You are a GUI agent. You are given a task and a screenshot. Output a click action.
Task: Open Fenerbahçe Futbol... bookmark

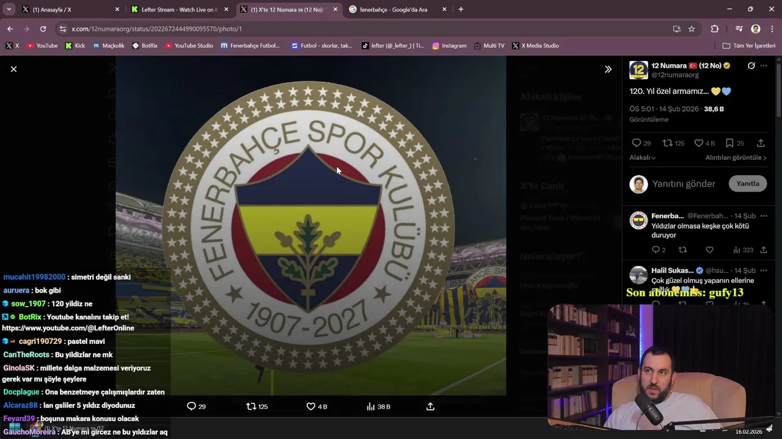pos(250,46)
